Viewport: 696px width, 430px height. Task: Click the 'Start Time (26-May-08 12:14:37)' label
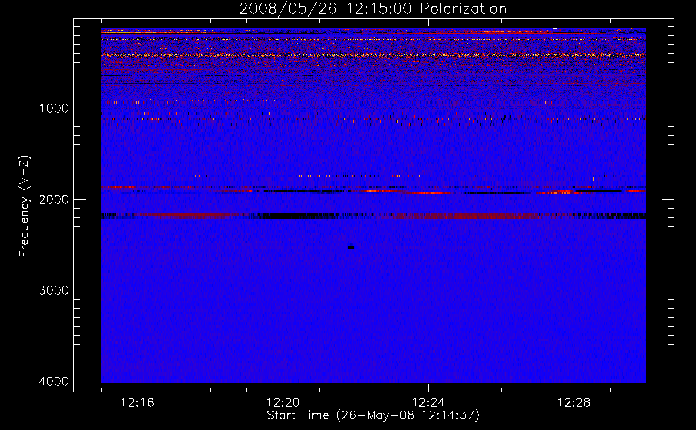click(x=373, y=415)
